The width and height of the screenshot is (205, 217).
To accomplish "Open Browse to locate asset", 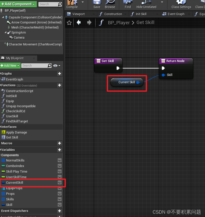I will pos(110,4).
